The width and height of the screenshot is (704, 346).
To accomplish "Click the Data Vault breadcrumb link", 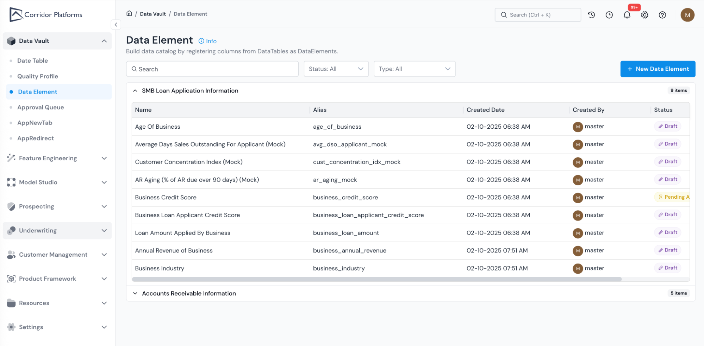I will click(x=152, y=14).
